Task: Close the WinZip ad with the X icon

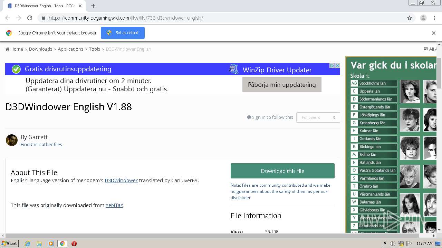Action: click(338, 65)
